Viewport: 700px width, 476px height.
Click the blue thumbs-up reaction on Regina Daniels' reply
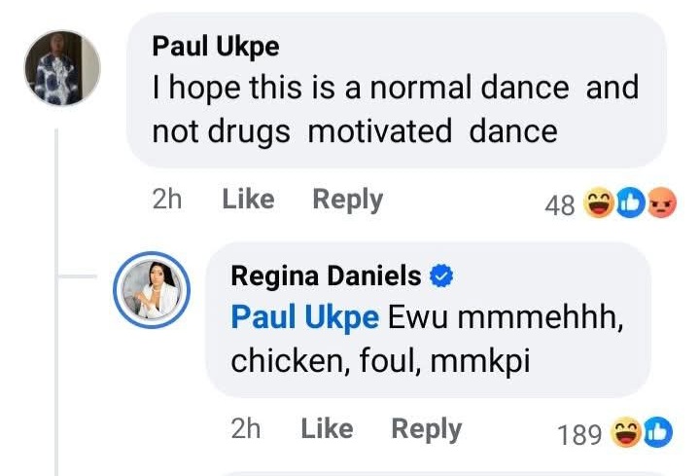pos(656,433)
